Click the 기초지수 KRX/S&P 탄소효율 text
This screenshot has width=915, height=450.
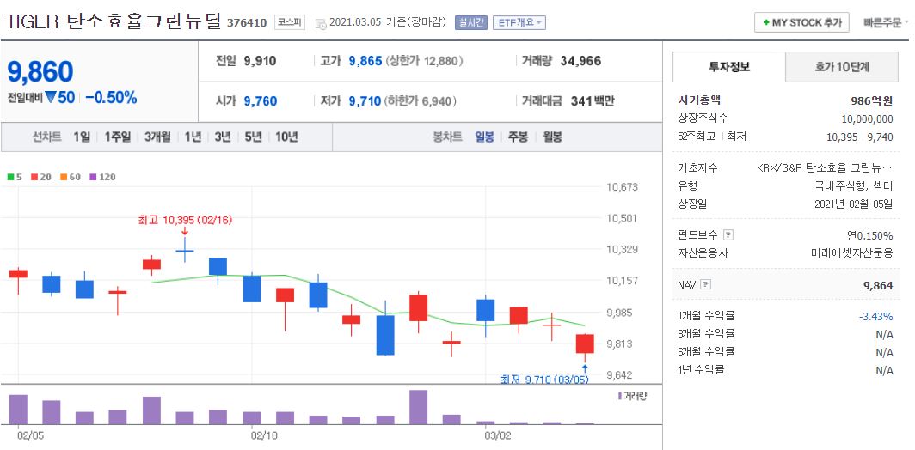click(x=825, y=168)
